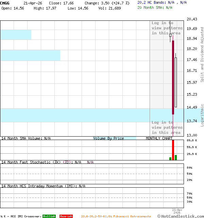Click the small white candle near 18.94

coord(170,35)
